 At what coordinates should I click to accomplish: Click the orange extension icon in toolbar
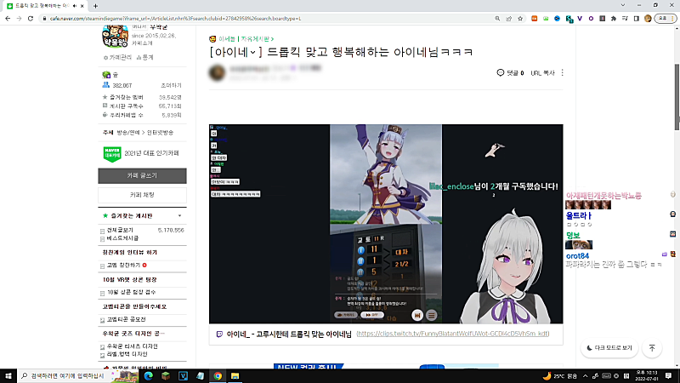535,19
